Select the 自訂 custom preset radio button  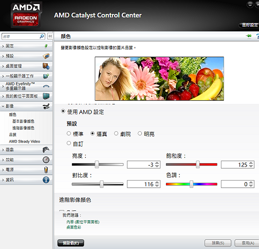69,143
